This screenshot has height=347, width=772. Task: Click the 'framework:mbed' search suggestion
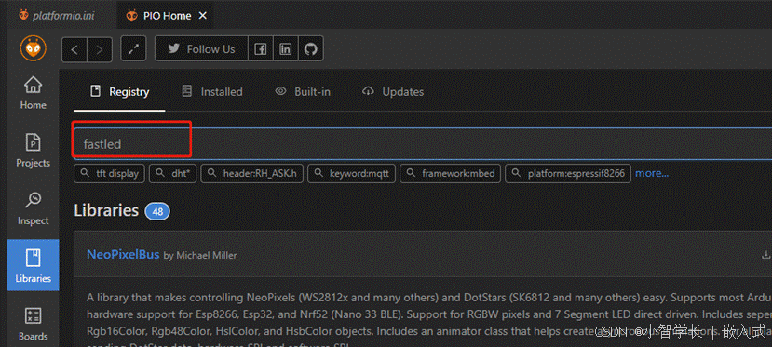pyautogui.click(x=450, y=173)
